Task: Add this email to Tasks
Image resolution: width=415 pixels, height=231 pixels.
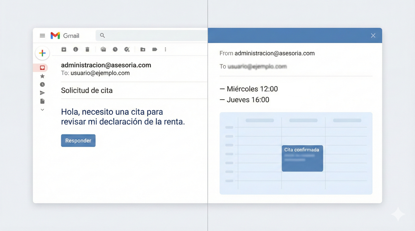Action: (x=127, y=49)
